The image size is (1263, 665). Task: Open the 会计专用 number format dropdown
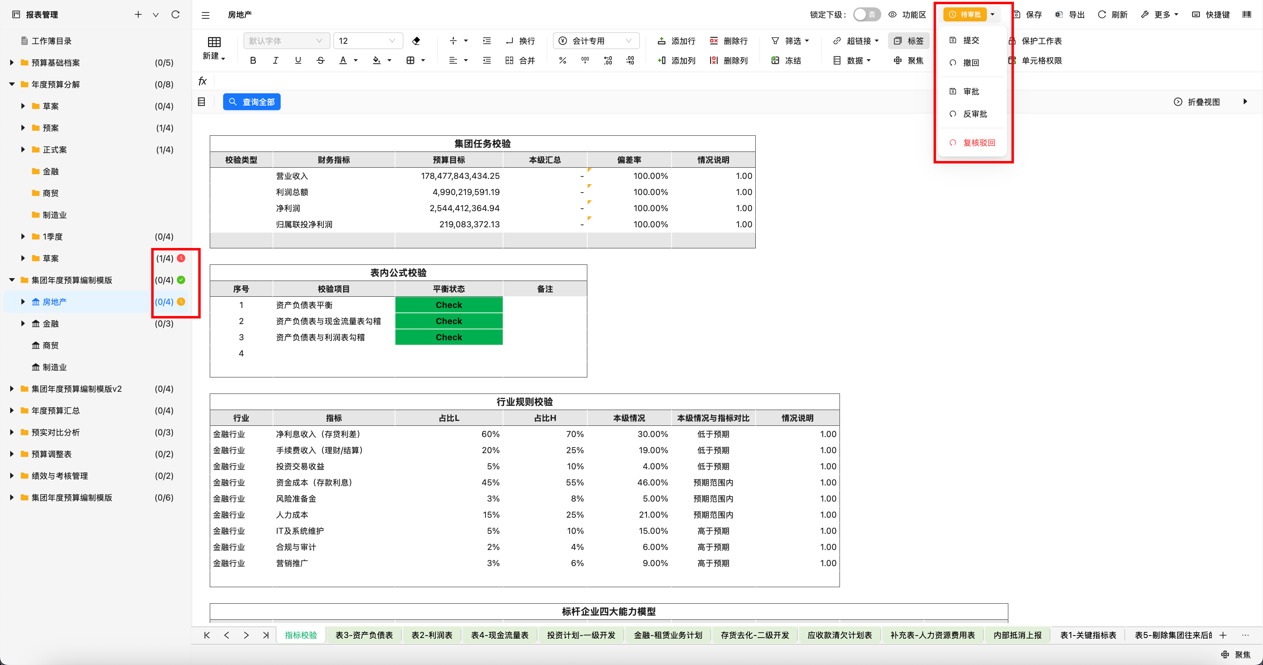596,41
